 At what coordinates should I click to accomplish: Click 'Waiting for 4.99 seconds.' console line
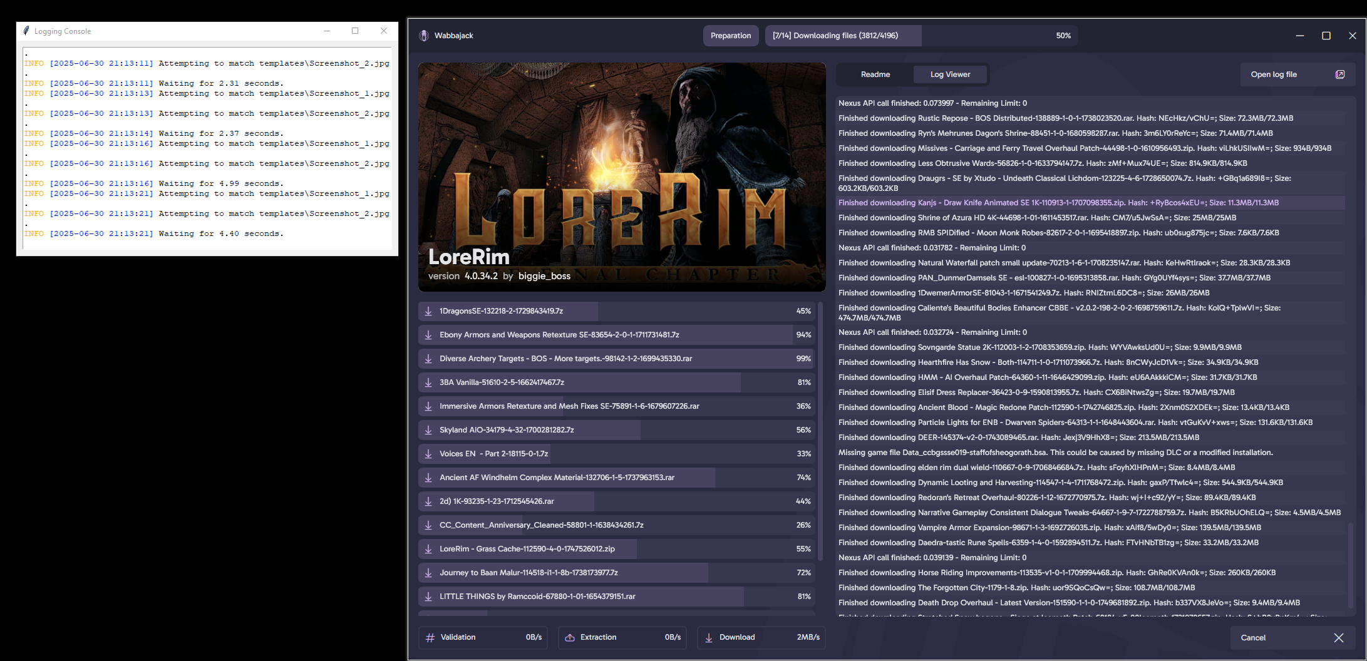point(220,183)
